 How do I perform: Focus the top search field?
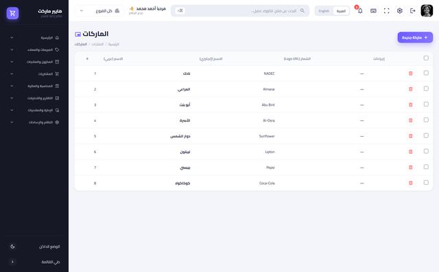(x=240, y=11)
